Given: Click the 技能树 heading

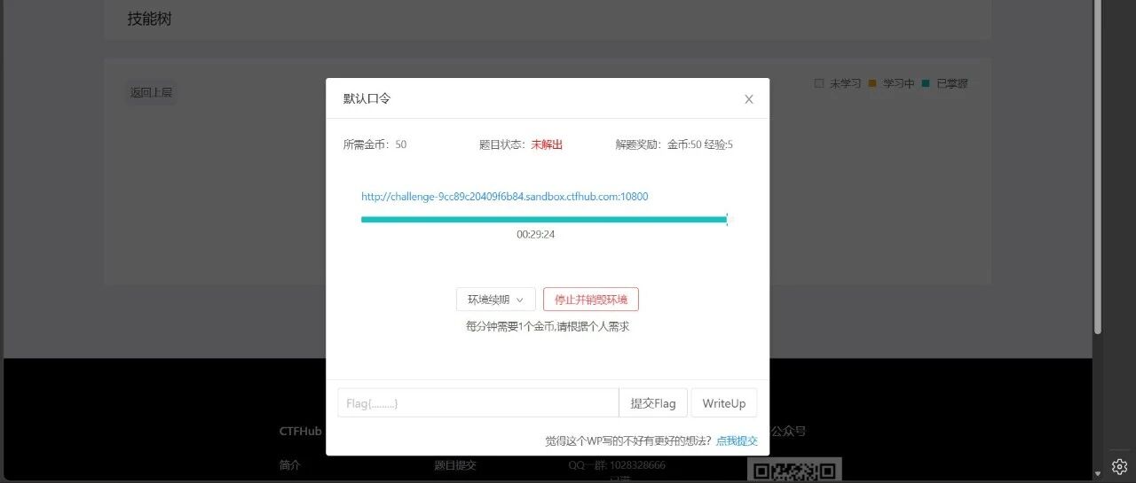Looking at the screenshot, I should click(x=149, y=19).
